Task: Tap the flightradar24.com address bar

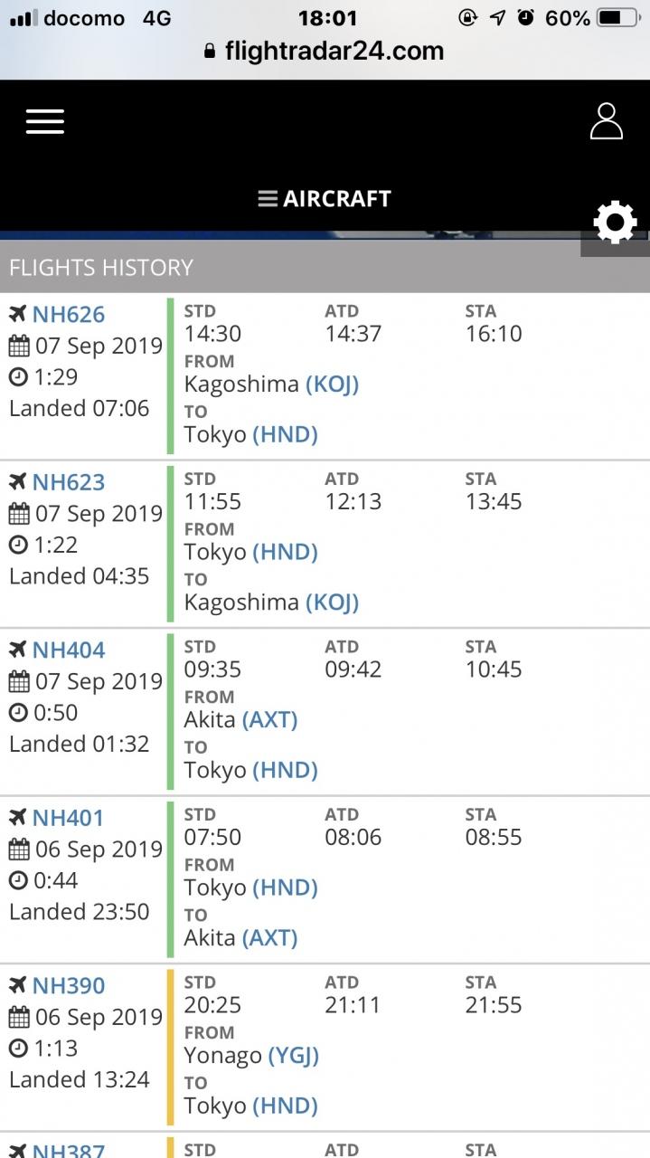Action: [325, 51]
